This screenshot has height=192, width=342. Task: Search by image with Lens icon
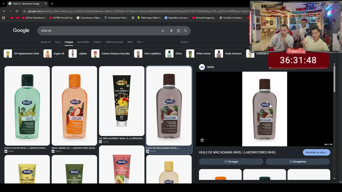(178, 31)
